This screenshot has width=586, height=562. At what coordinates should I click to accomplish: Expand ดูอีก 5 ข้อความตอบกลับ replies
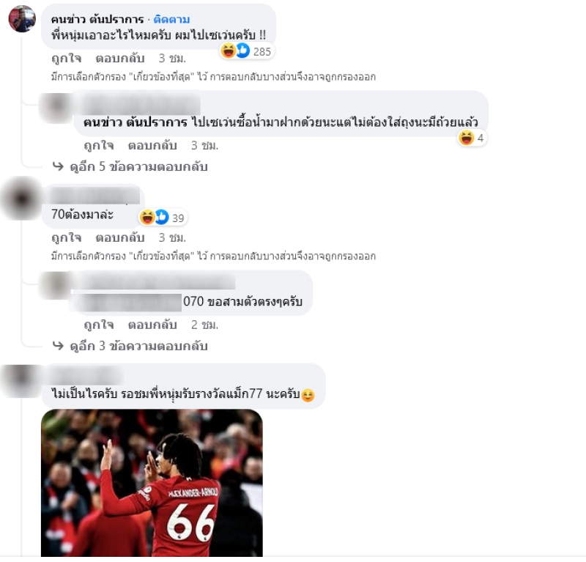pos(130,167)
